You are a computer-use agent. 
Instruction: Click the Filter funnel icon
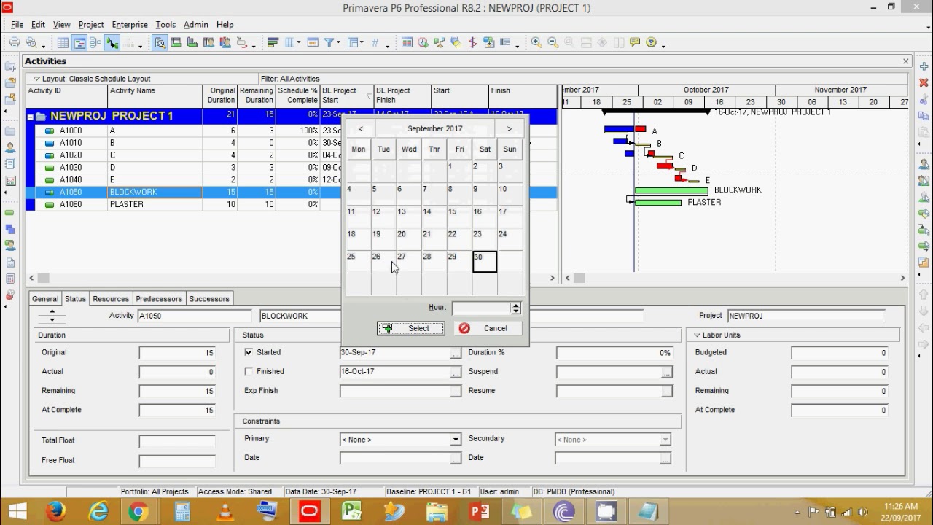pyautogui.click(x=329, y=43)
